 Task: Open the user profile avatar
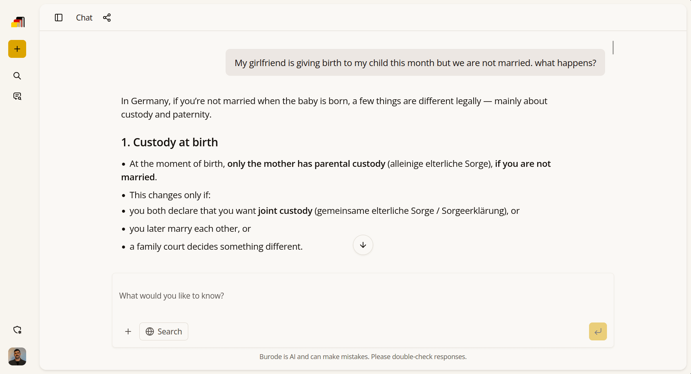[17, 356]
